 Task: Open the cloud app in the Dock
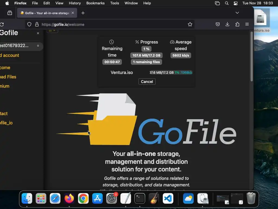point(188,198)
